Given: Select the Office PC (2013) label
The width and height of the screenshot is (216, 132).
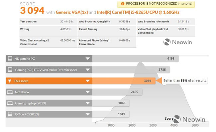Looking at the screenshot, I should (x=27, y=114).
